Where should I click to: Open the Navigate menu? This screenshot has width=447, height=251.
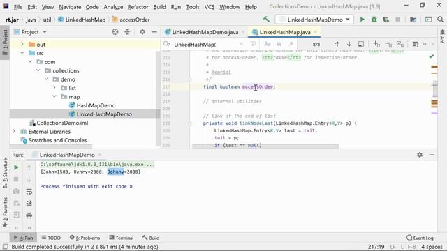tap(70, 7)
